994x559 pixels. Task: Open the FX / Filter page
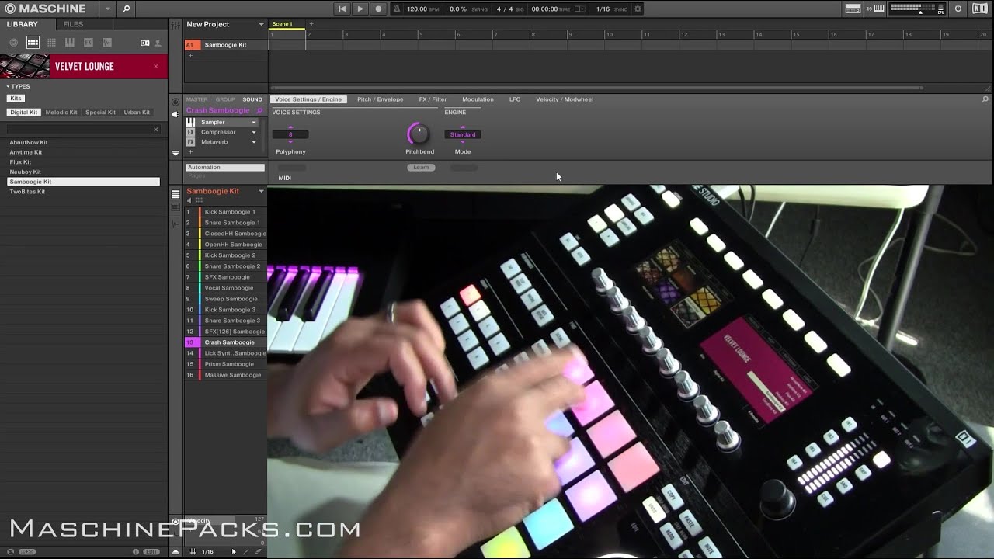433,99
